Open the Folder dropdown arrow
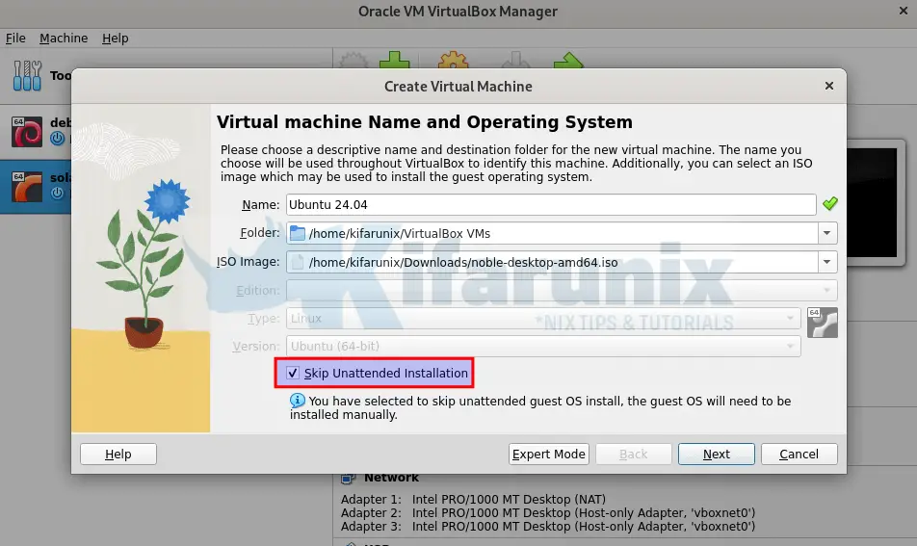 coord(826,233)
